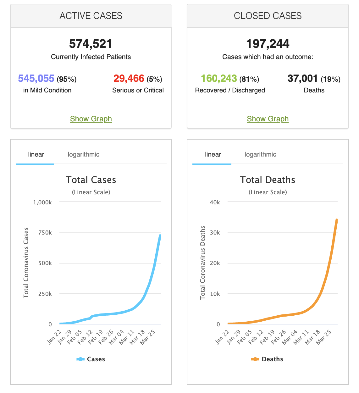Click the 'Serious or Critical' label

tap(138, 90)
